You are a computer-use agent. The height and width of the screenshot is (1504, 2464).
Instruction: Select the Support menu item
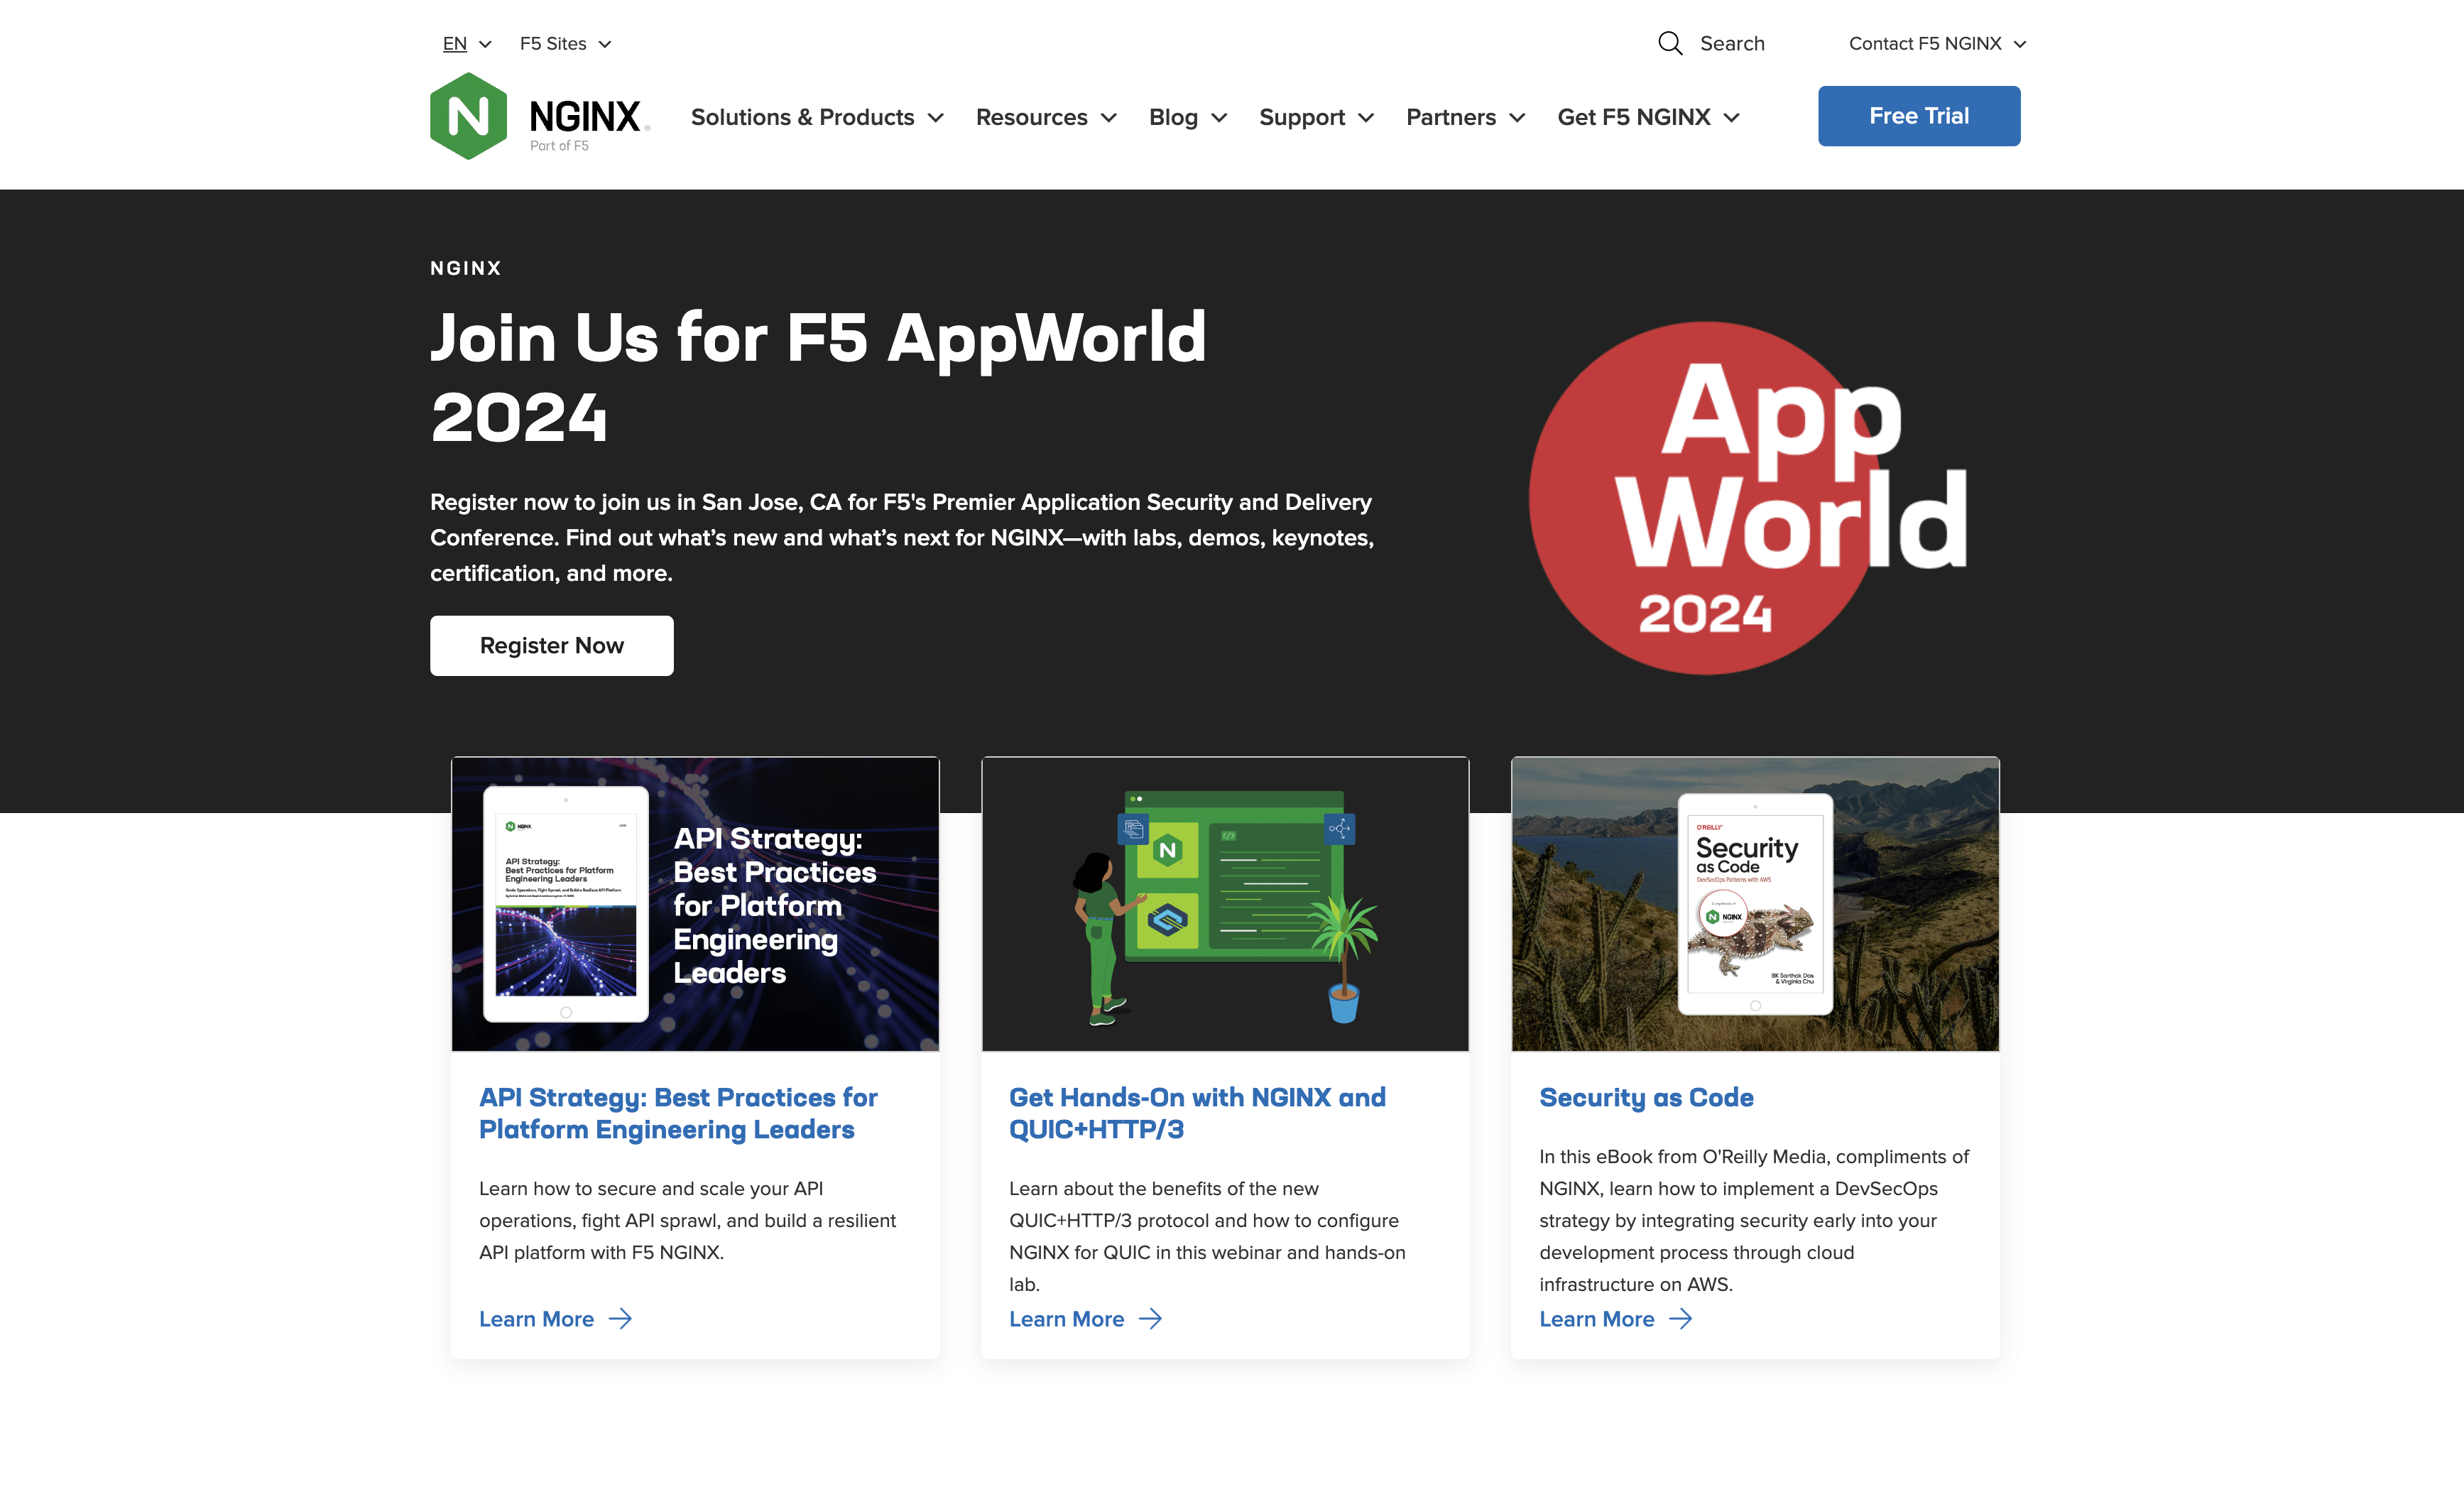tap(1302, 117)
